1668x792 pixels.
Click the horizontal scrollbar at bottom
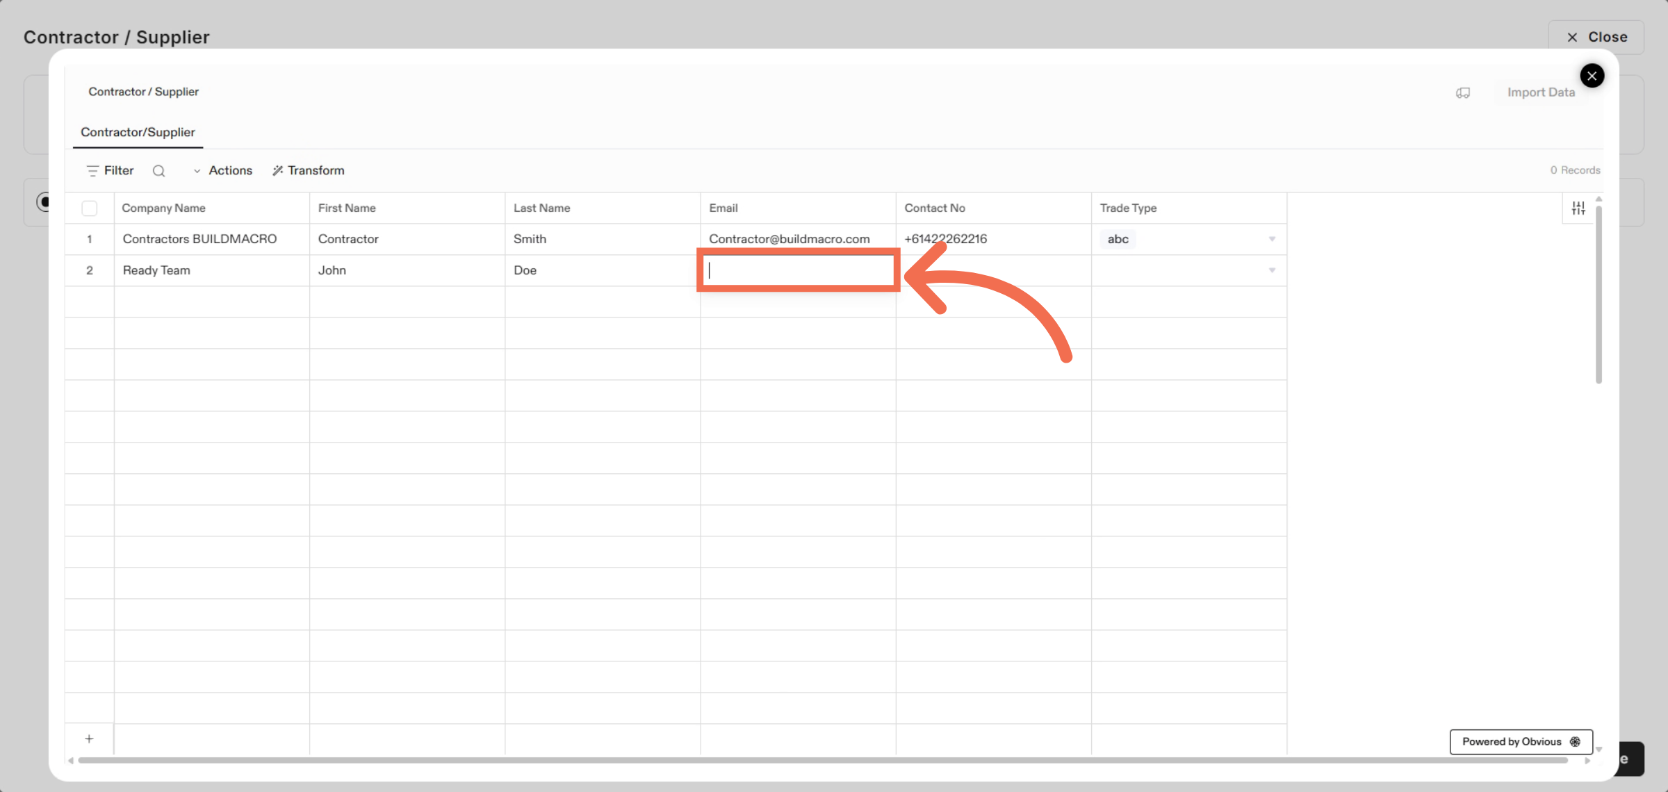(820, 761)
